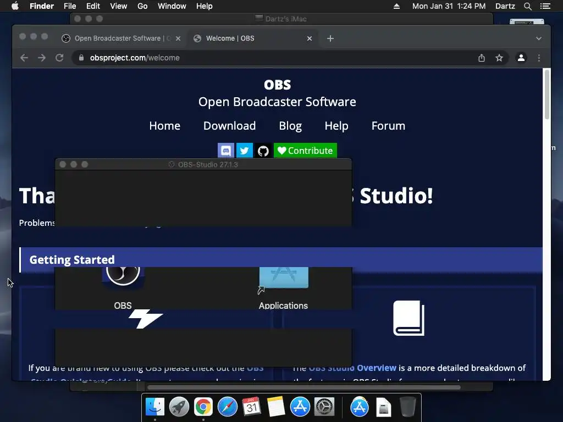Open the File menu

coord(70,6)
